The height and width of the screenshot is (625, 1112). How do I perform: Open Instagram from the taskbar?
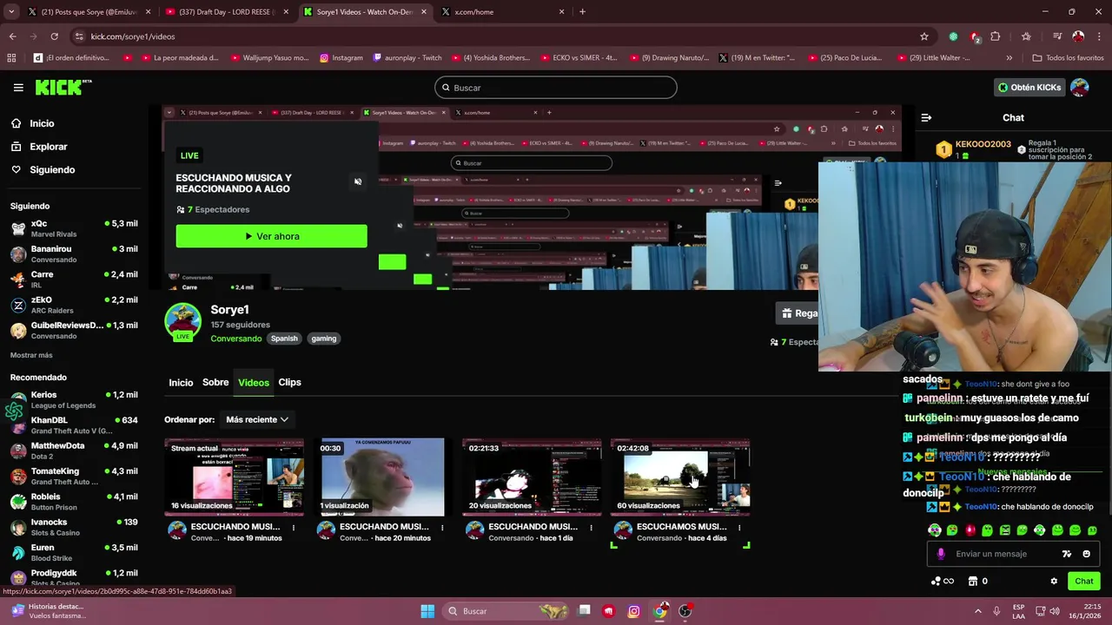click(x=634, y=611)
